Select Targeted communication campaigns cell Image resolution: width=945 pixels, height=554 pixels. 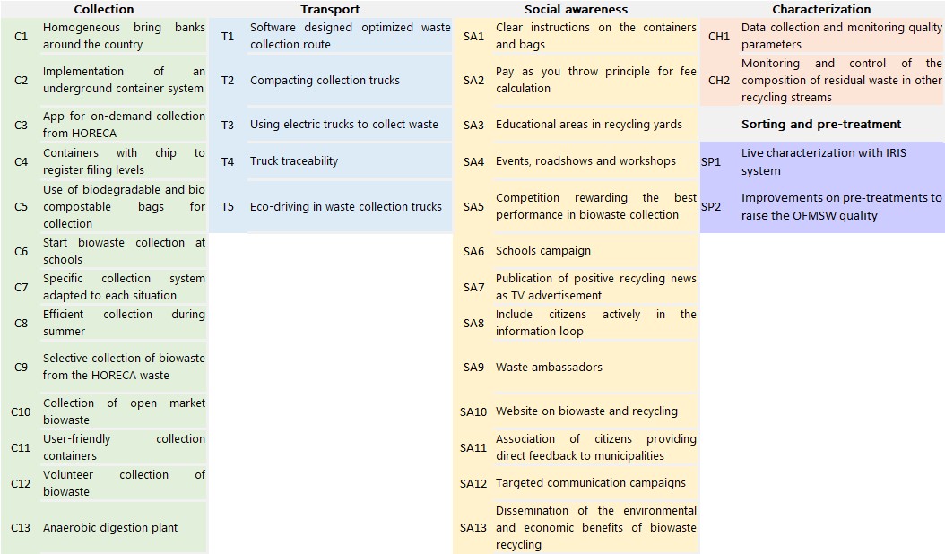click(x=590, y=483)
